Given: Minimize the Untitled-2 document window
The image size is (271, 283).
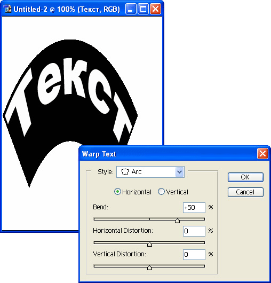Looking at the screenshot, I should pos(131,9).
